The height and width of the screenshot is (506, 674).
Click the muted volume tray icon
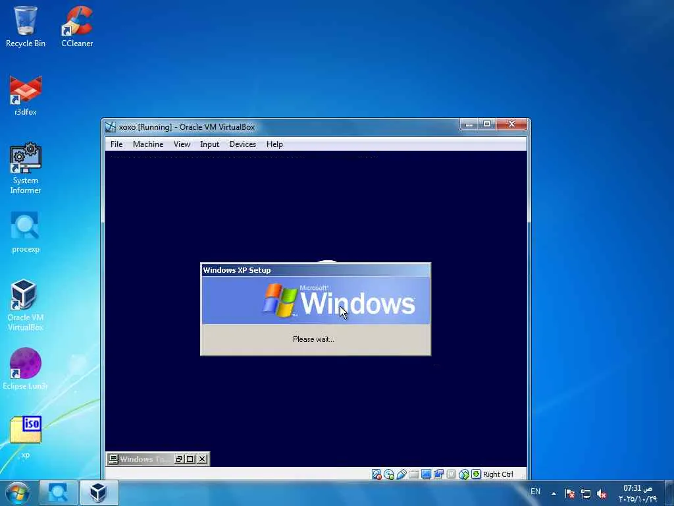[x=602, y=493]
